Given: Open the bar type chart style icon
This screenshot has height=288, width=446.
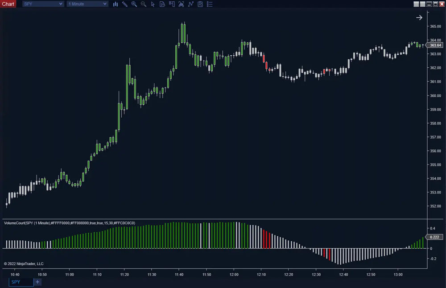Looking at the screenshot, I should (x=116, y=4).
